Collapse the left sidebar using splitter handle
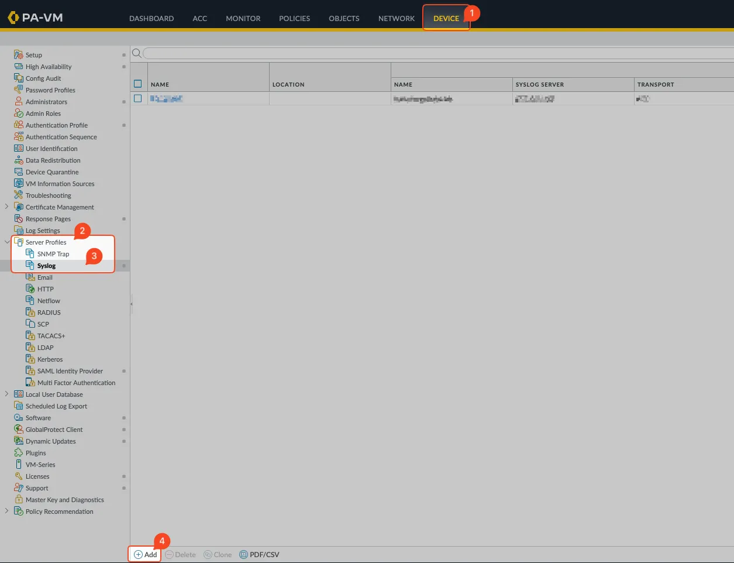 pyautogui.click(x=132, y=304)
